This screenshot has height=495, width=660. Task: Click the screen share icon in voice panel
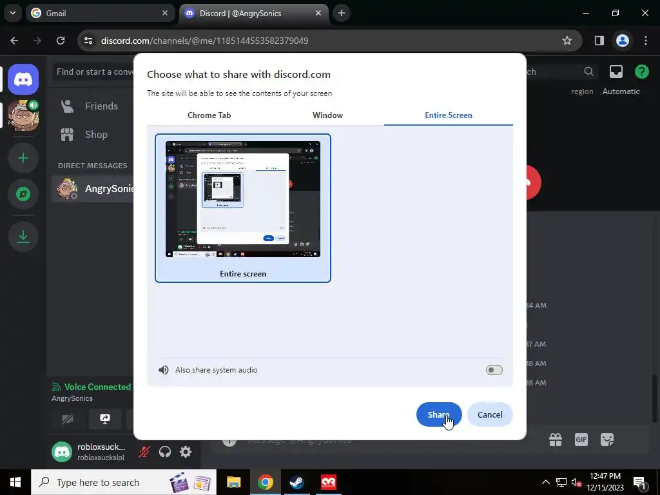pos(105,419)
